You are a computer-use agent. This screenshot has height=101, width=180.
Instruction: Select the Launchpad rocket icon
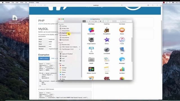(x=107, y=50)
